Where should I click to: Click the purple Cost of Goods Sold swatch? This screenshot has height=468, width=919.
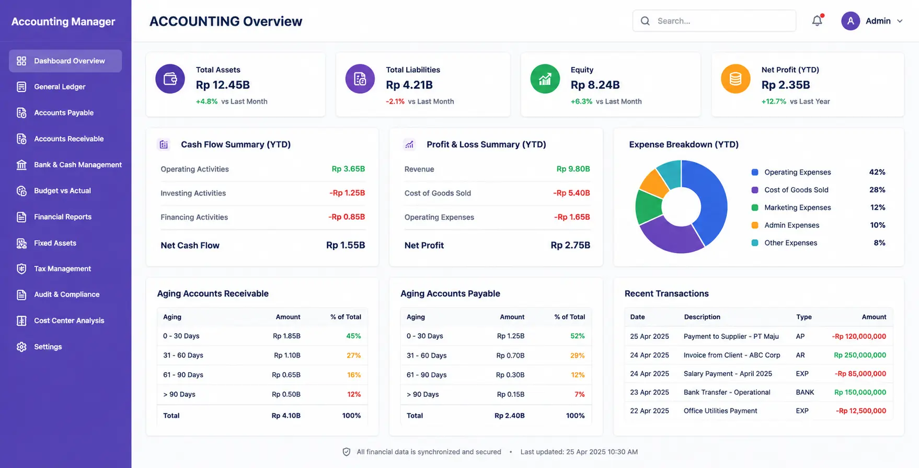pyautogui.click(x=755, y=190)
